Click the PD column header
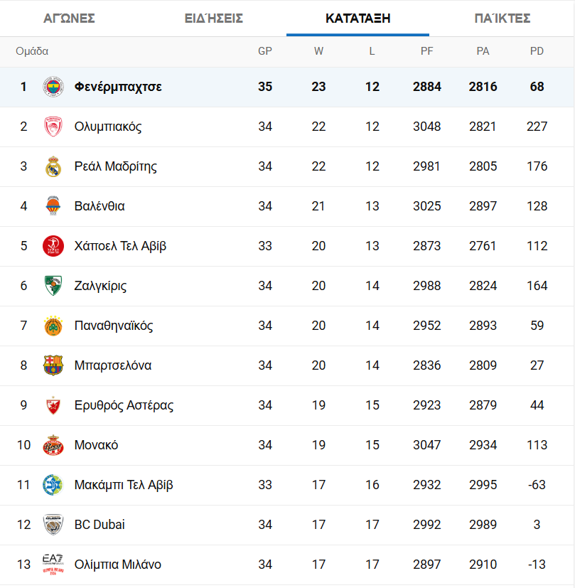 [x=537, y=51]
